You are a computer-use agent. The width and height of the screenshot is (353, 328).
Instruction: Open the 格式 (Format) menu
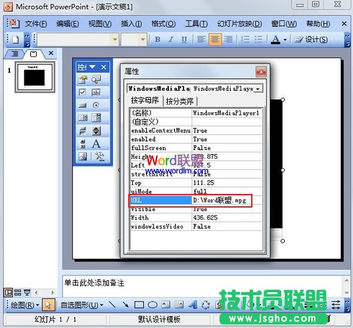tap(163, 24)
